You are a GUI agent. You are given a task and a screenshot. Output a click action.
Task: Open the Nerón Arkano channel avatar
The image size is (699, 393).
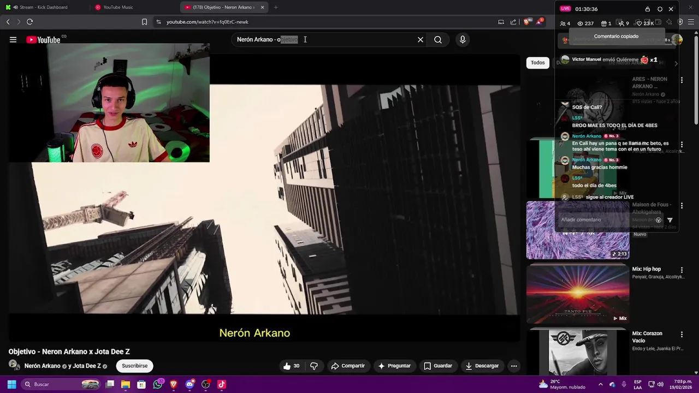[14, 365]
